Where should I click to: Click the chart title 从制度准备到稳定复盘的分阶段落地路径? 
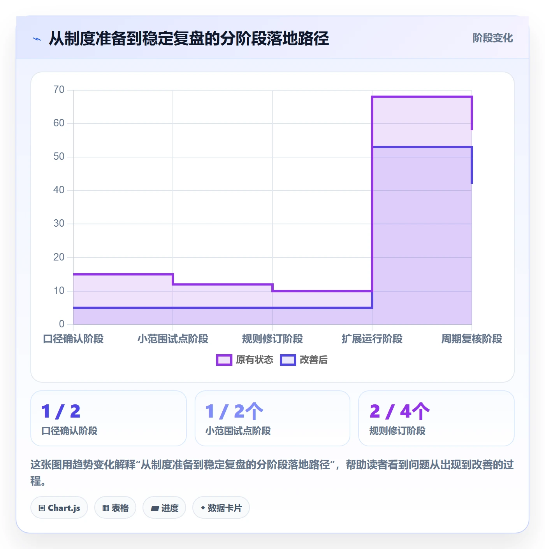pyautogui.click(x=189, y=38)
